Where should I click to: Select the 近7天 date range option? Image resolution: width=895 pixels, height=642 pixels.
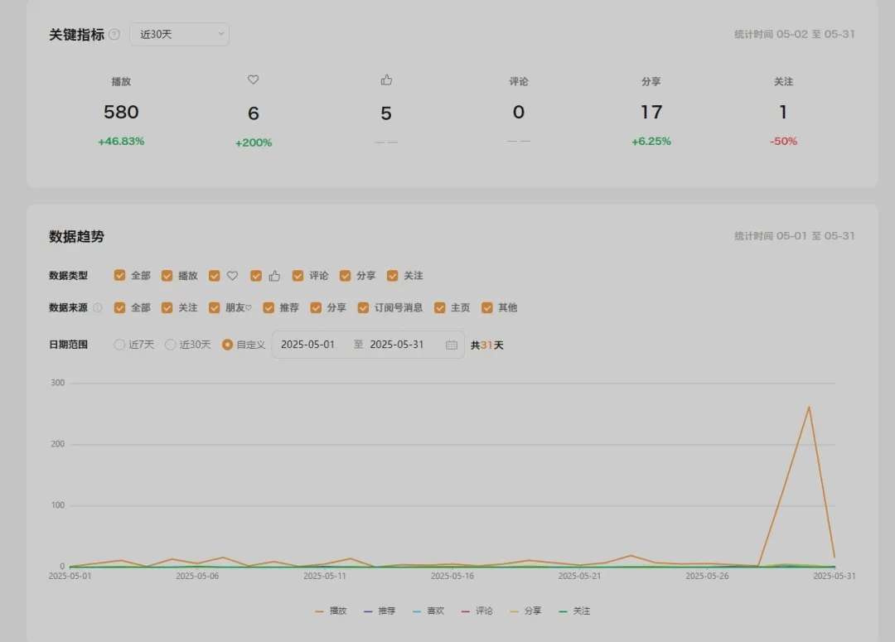pos(120,345)
